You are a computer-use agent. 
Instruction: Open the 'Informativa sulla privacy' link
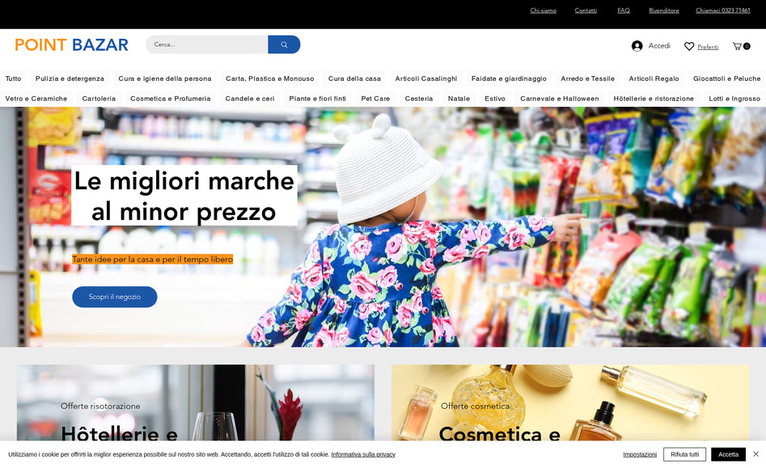pyautogui.click(x=362, y=454)
